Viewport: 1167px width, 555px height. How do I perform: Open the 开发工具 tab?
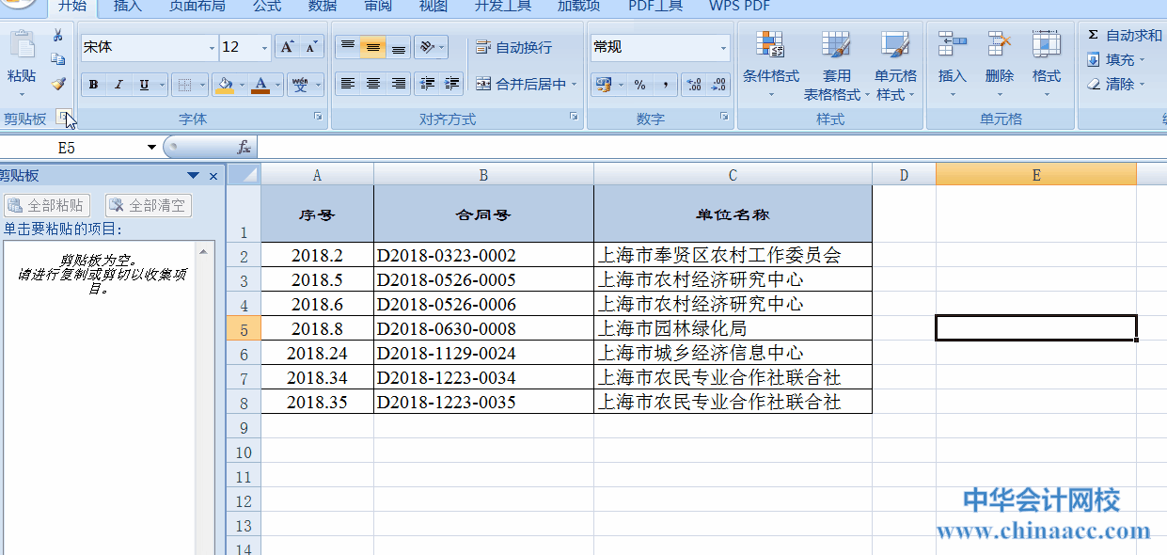click(x=503, y=7)
